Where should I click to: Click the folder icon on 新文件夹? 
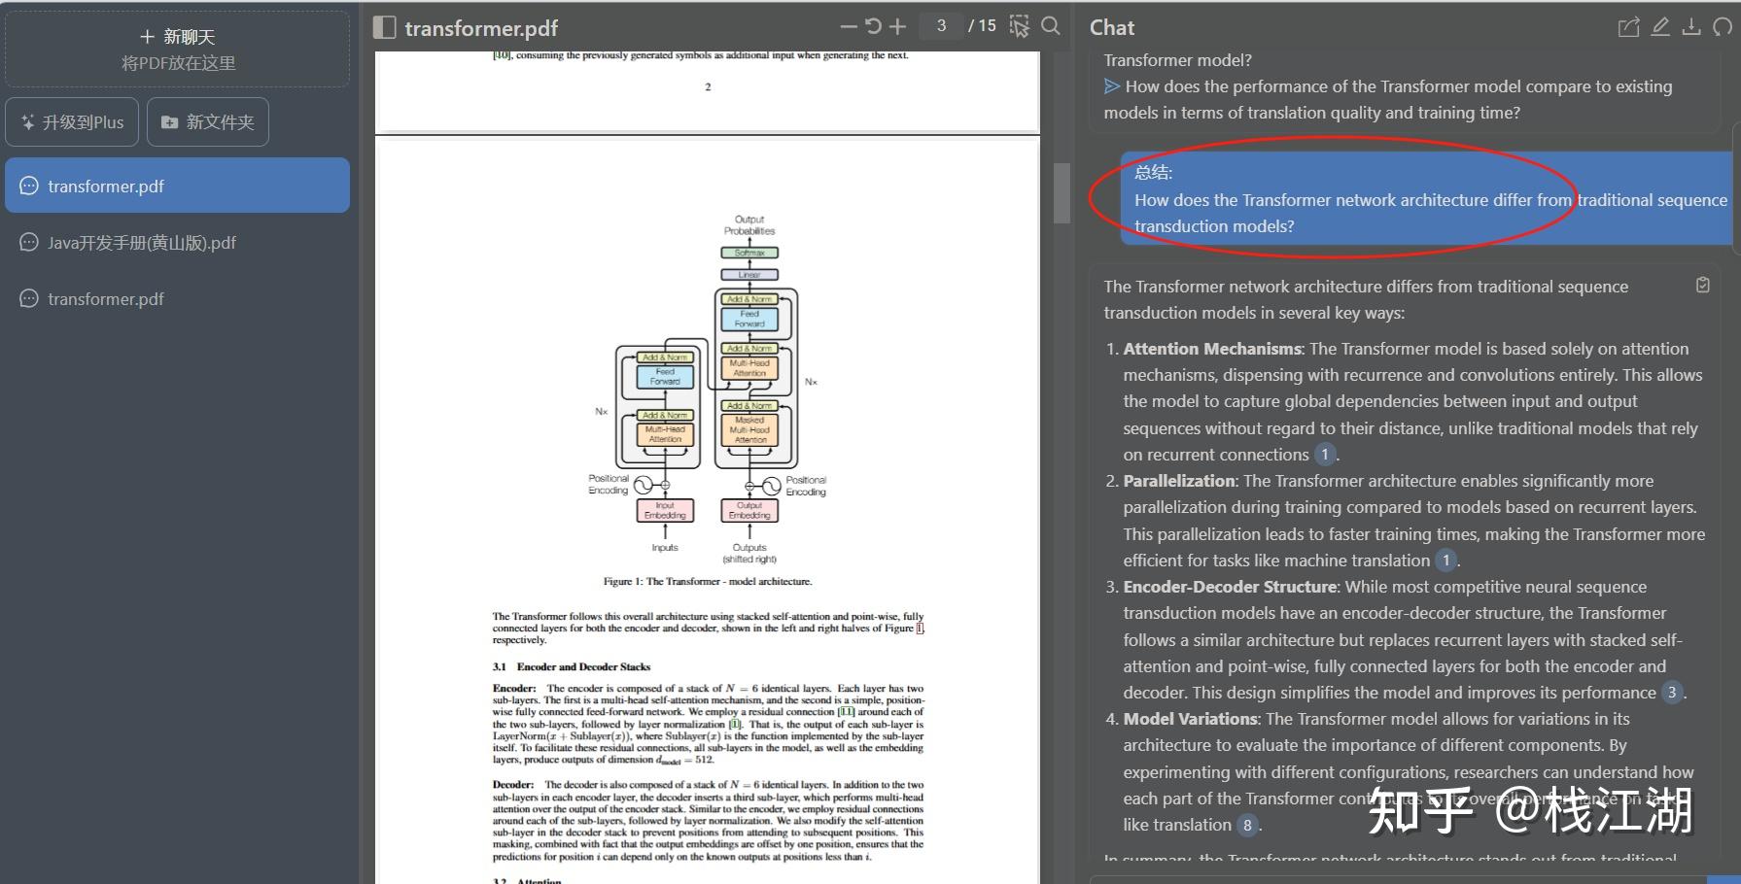point(169,122)
